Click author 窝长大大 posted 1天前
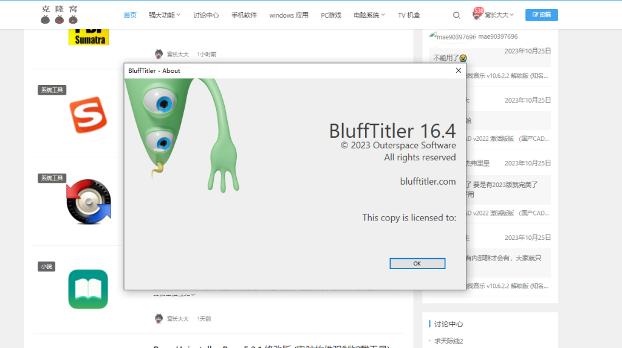 click(x=178, y=319)
